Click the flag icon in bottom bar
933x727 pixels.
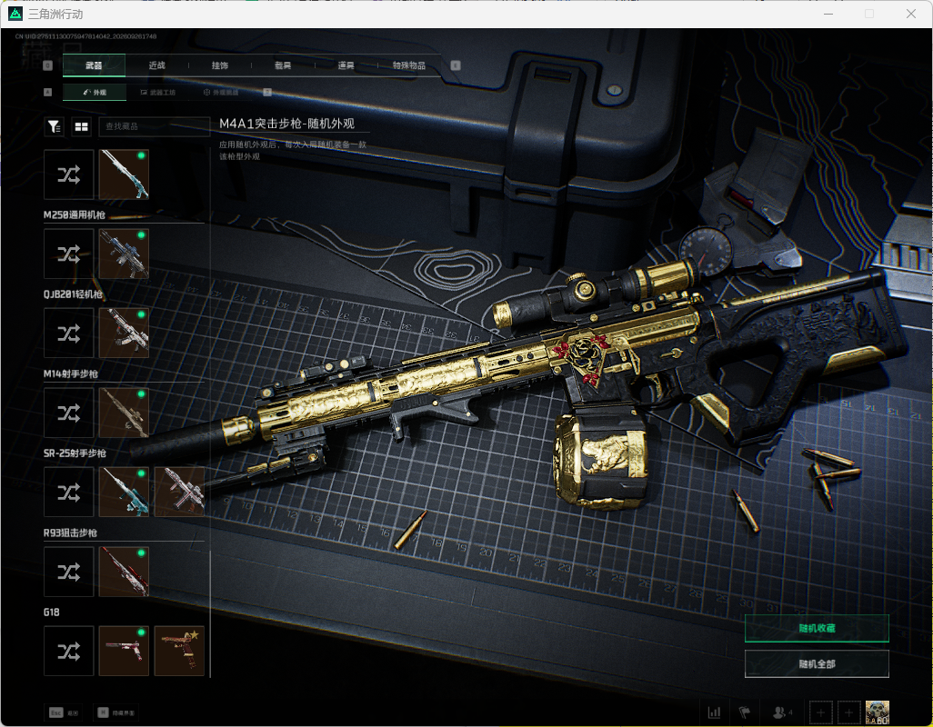tap(745, 712)
